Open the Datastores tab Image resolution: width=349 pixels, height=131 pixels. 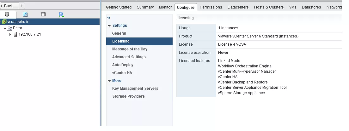311,7
